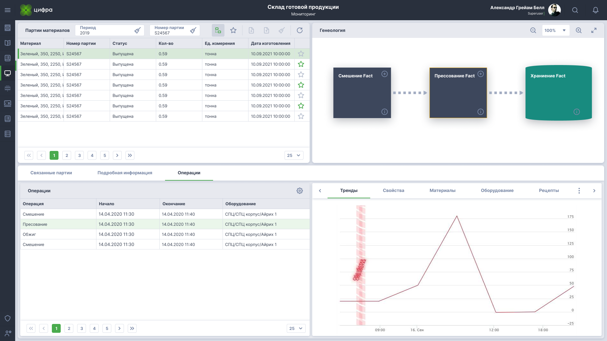Select the Операции tab
Viewport: 607px width, 341px height.
coord(189,173)
